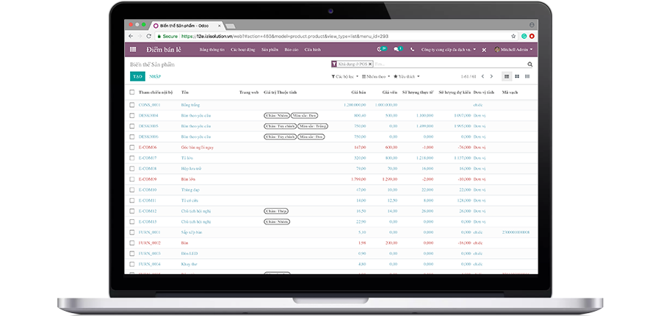This screenshot has width=661, height=316.
Task: Expand the 'Nhóm theo' group-by dropdown
Action: (376, 76)
